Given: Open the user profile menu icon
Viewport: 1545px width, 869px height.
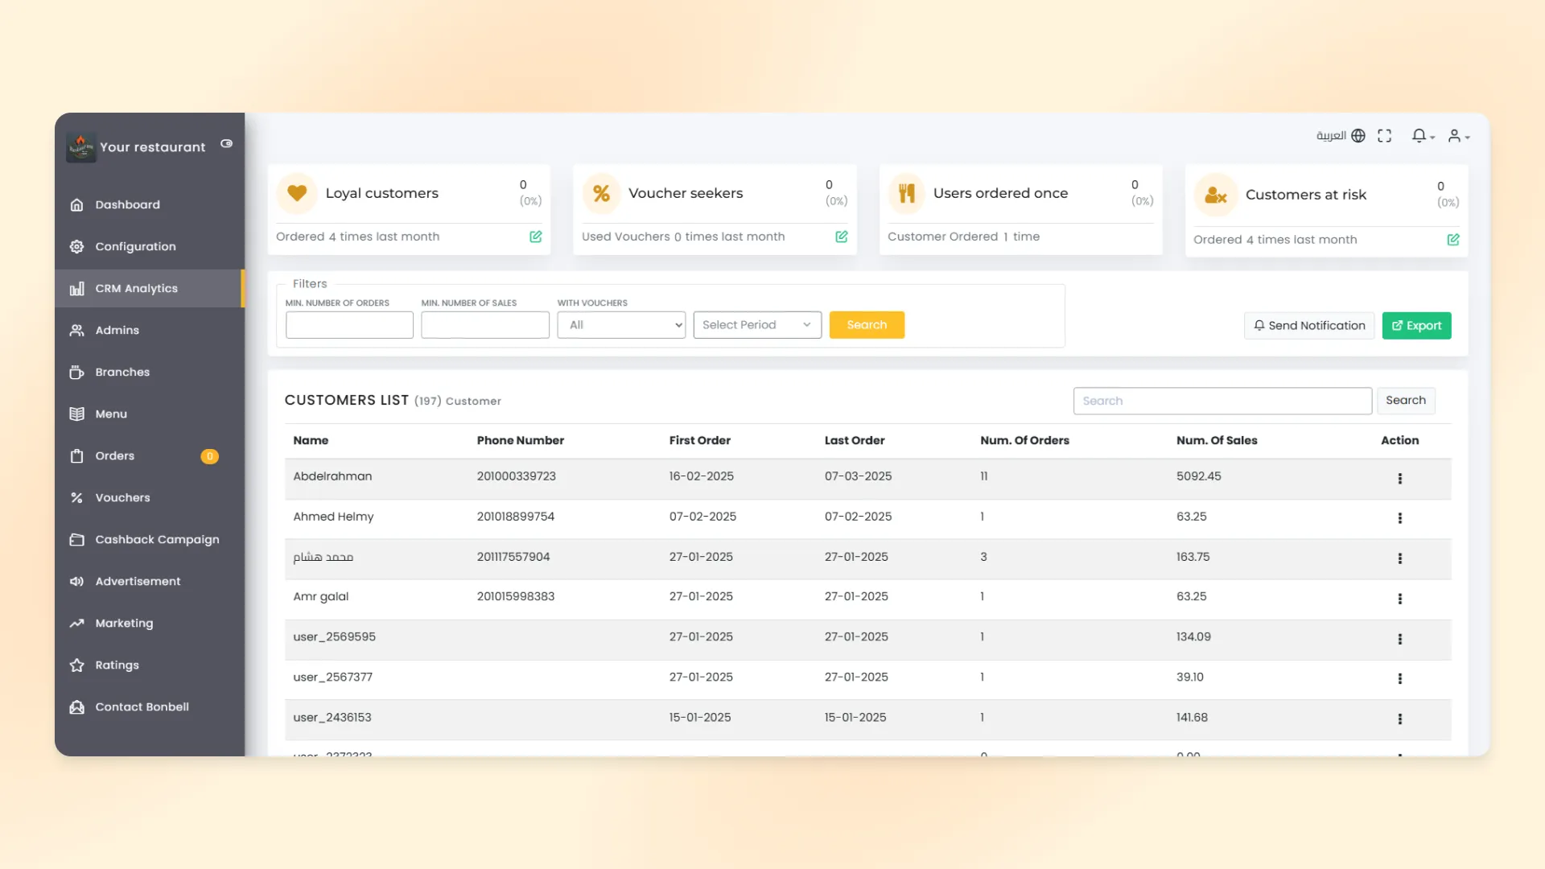Looking at the screenshot, I should (1458, 136).
